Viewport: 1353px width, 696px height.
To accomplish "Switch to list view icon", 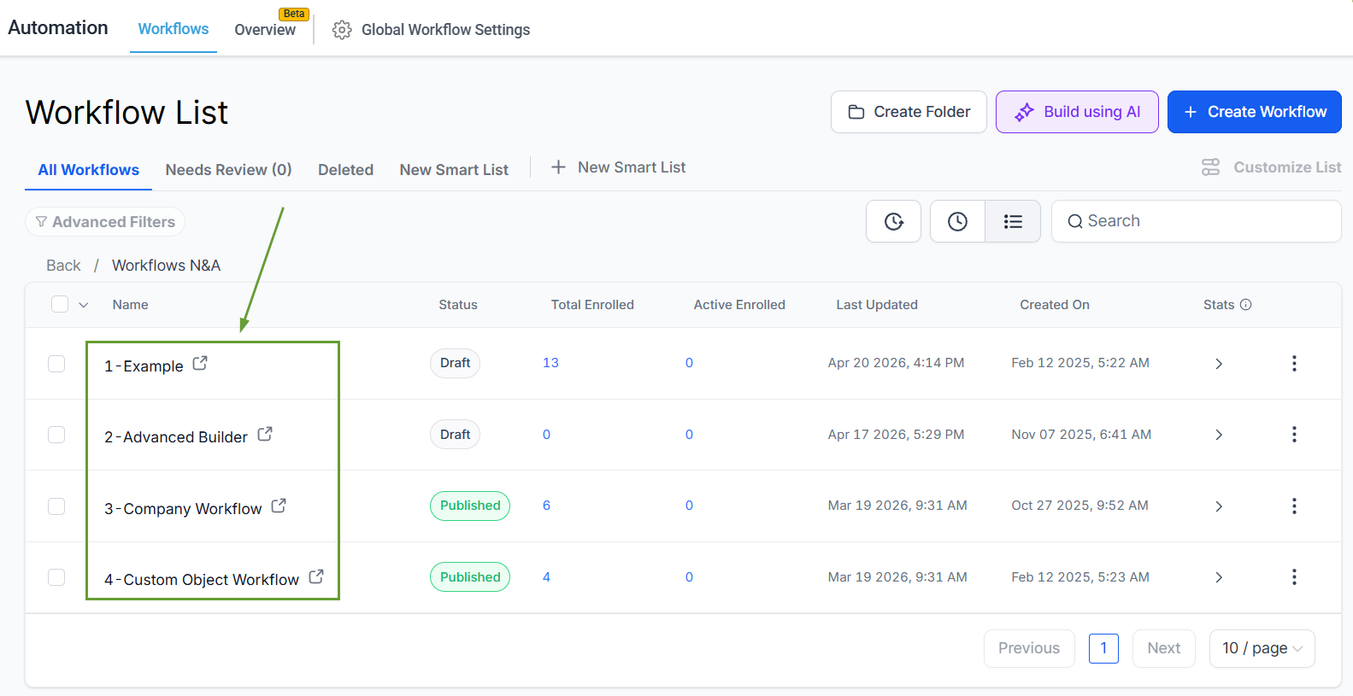I will tap(1013, 222).
